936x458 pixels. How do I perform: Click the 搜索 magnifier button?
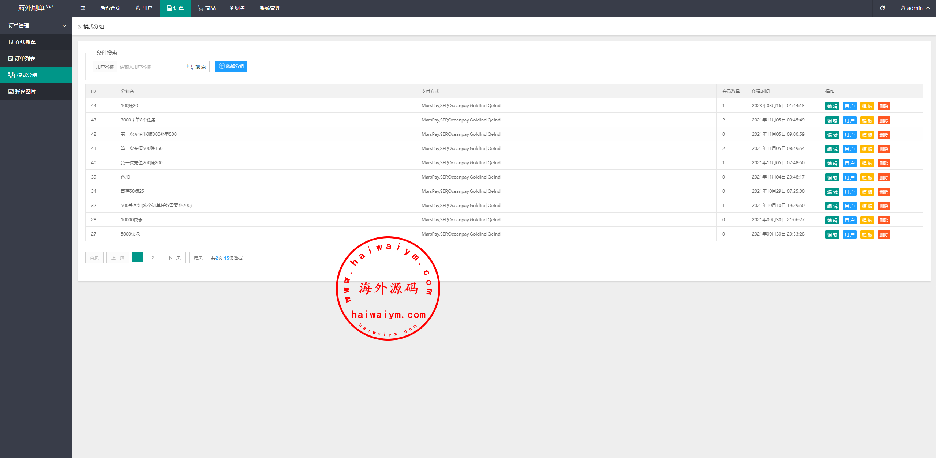[196, 67]
